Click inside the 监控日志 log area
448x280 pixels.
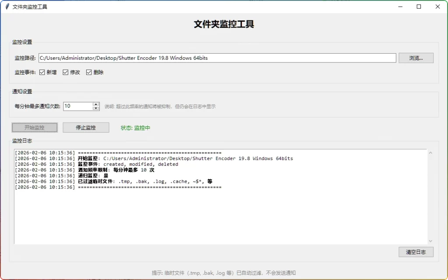[x=219, y=209]
